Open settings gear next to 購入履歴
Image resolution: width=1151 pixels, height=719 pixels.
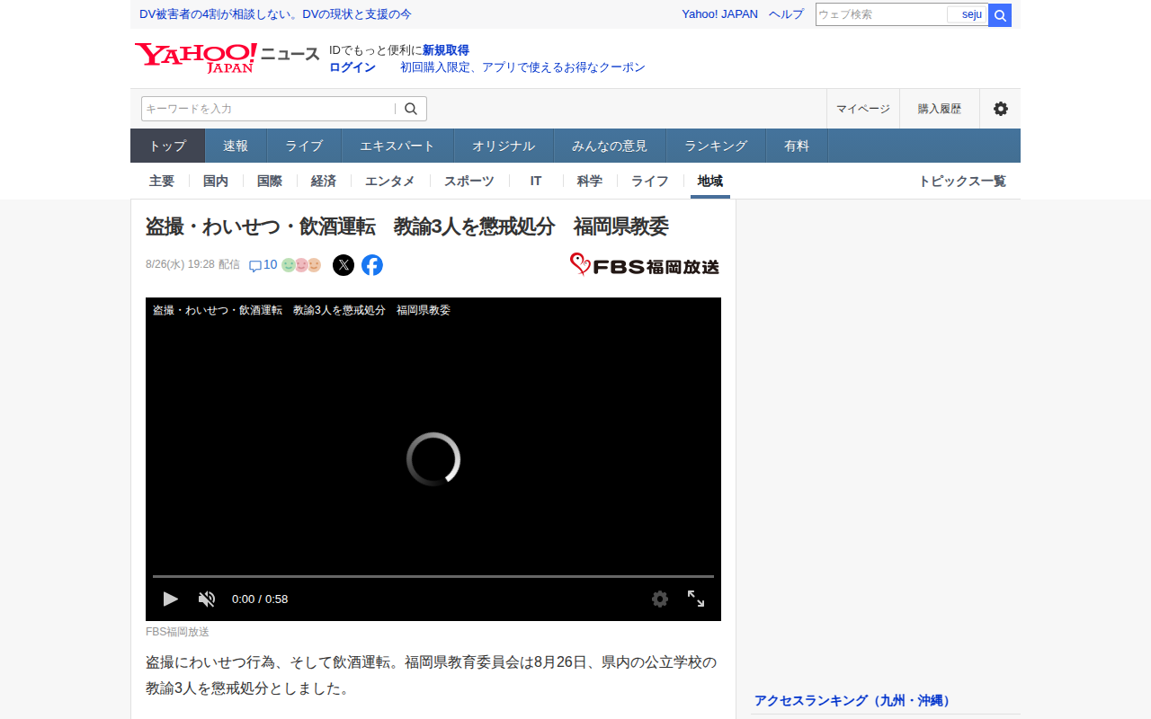click(1000, 109)
